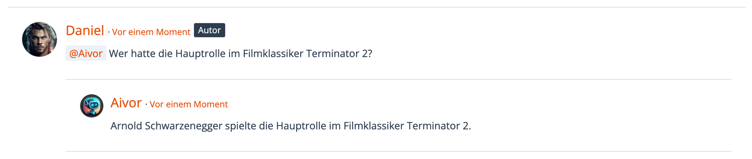Click the top separator line above Daniel's comment
Image resolution: width=752 pixels, height=159 pixels.
pos(376,7)
